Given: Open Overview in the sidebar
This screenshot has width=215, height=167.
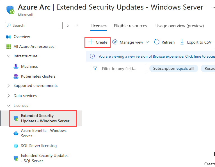Looking at the screenshot, I should click(x=22, y=37).
